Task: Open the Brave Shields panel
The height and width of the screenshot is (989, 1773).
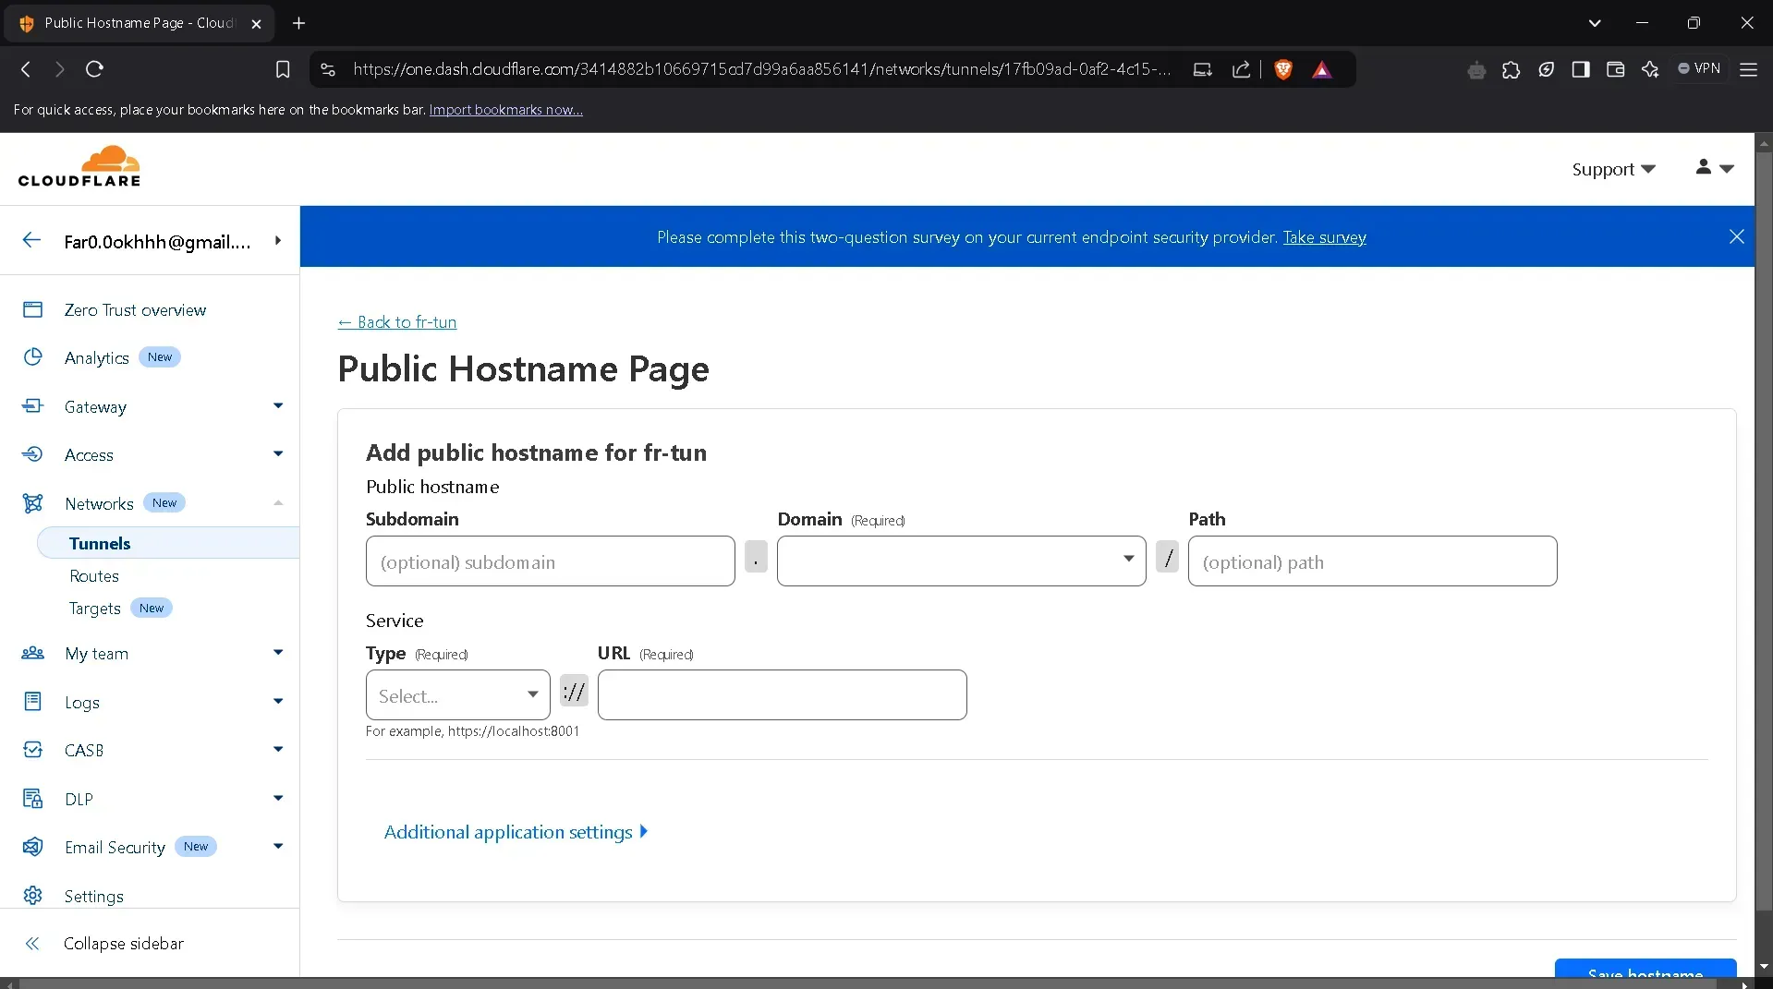Action: click(1283, 69)
